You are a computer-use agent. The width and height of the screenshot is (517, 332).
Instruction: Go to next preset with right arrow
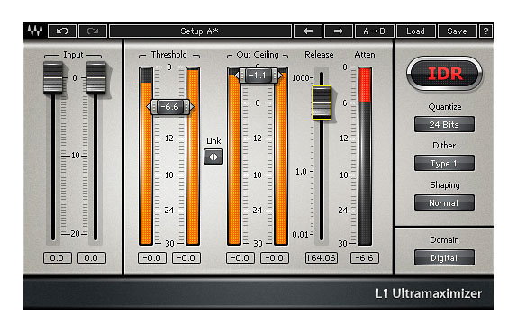339,31
